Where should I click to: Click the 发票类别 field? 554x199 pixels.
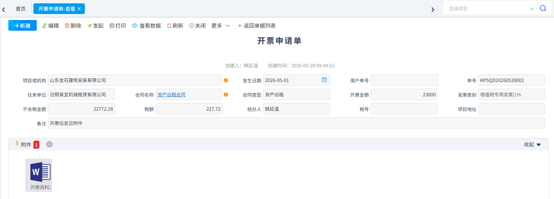point(512,94)
